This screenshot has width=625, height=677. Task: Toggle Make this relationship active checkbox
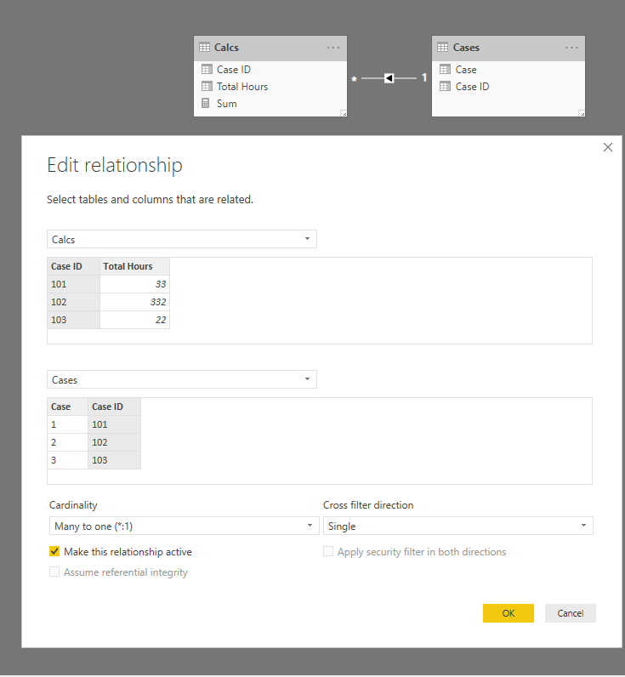coord(54,551)
